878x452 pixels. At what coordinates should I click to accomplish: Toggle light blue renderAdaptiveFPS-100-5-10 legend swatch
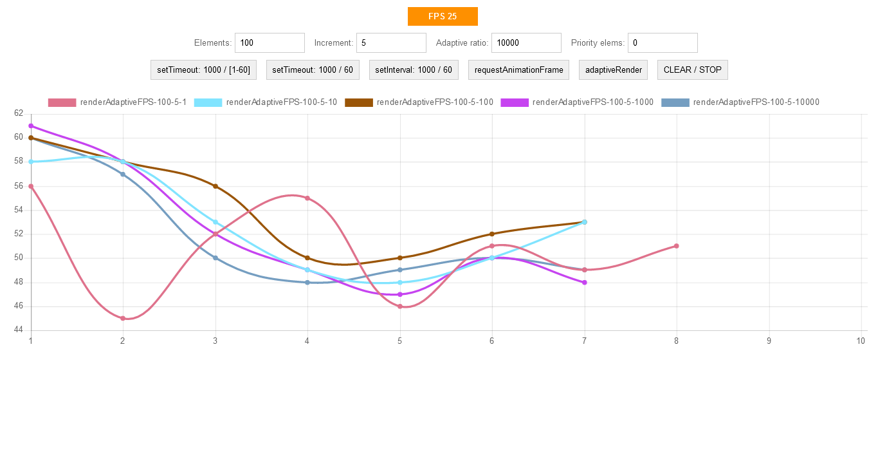pos(208,102)
